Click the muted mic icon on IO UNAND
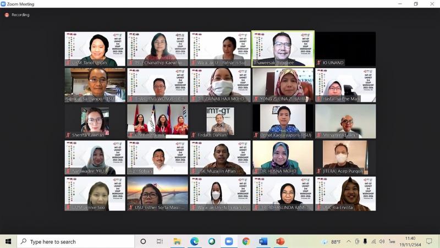The width and height of the screenshot is (440, 248). point(319,63)
